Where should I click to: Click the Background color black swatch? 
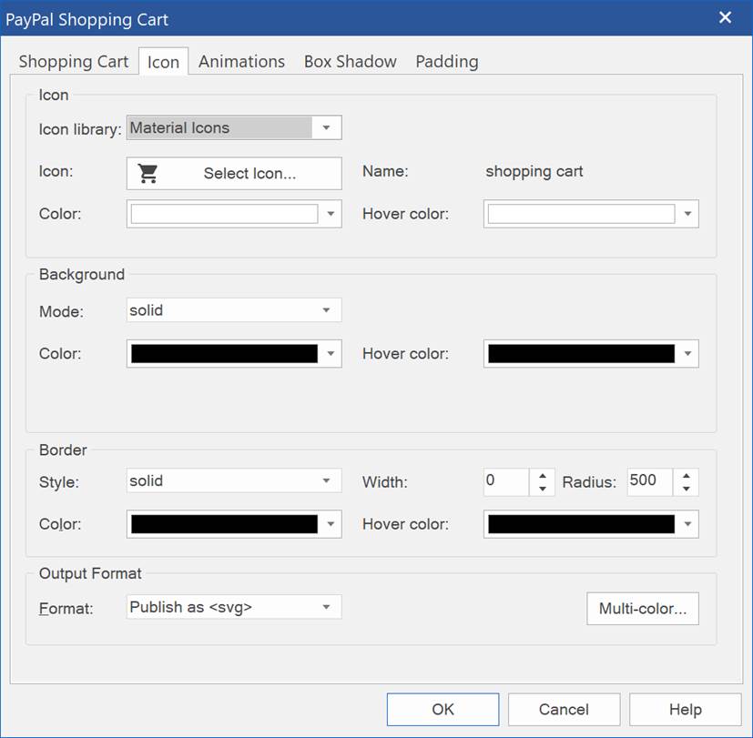[x=224, y=354]
